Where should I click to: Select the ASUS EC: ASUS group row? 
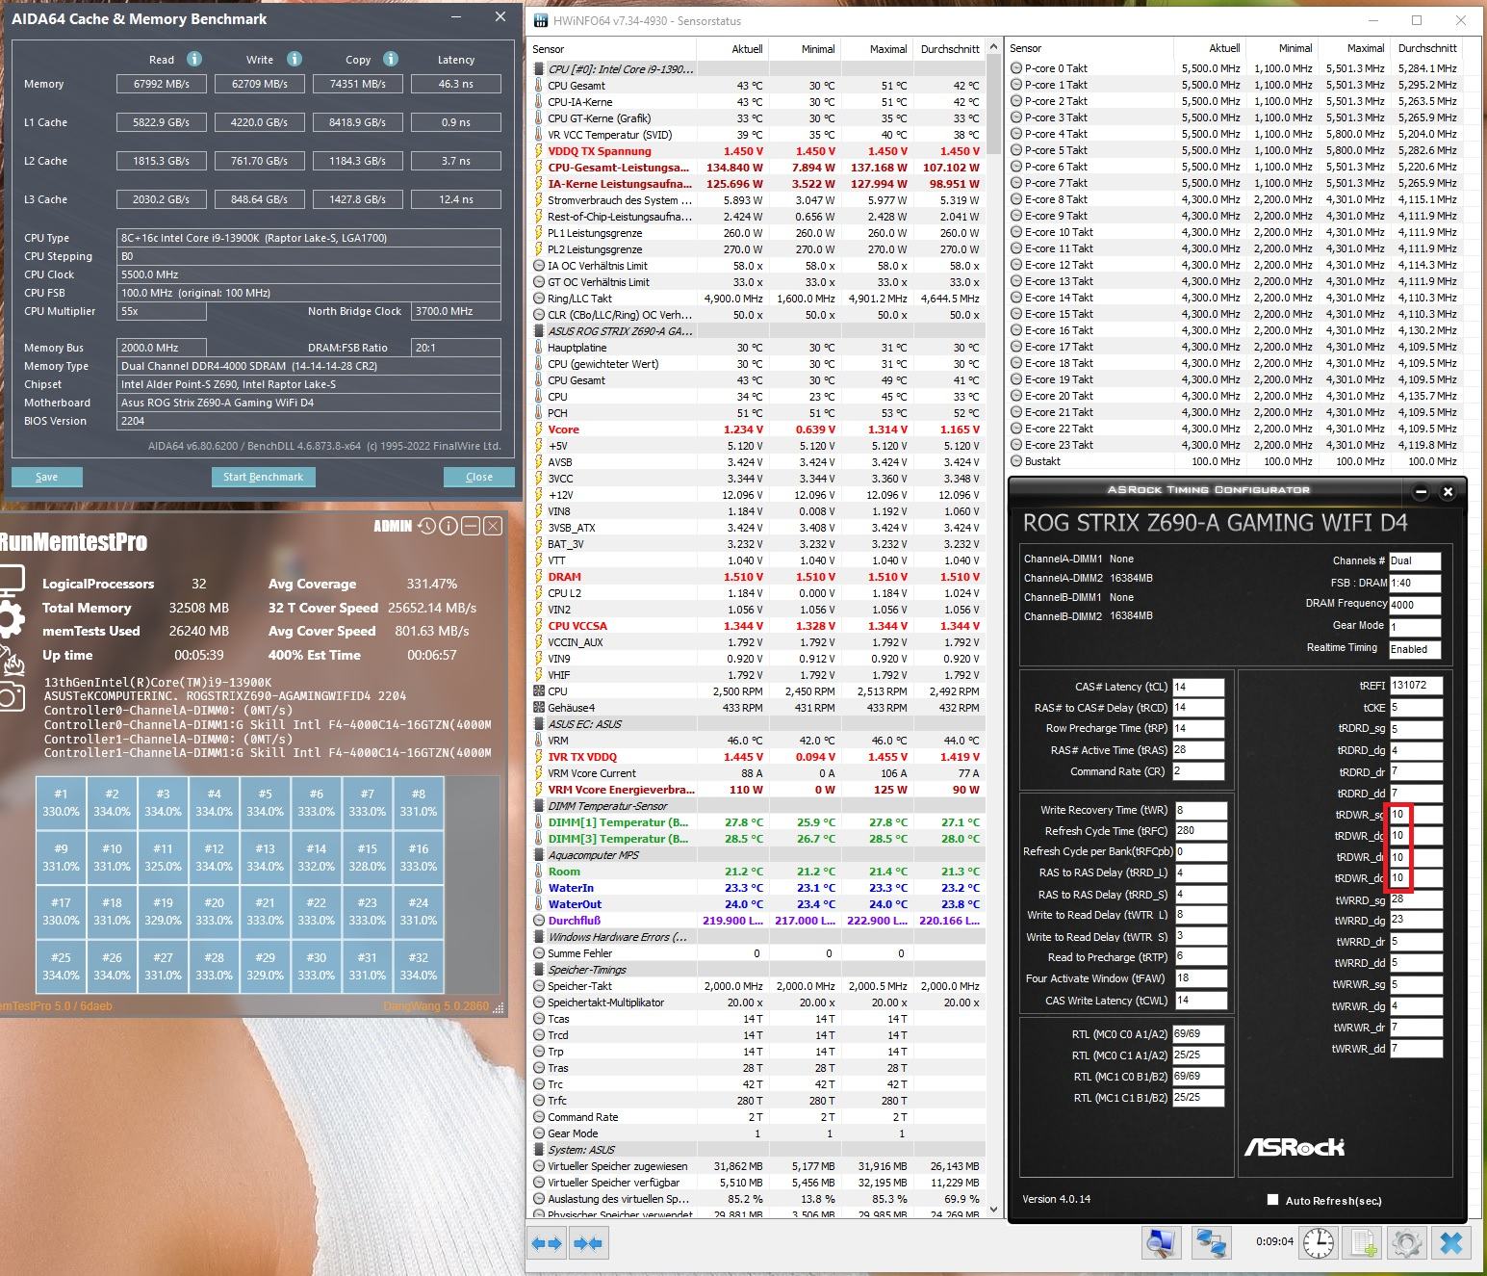(756, 724)
